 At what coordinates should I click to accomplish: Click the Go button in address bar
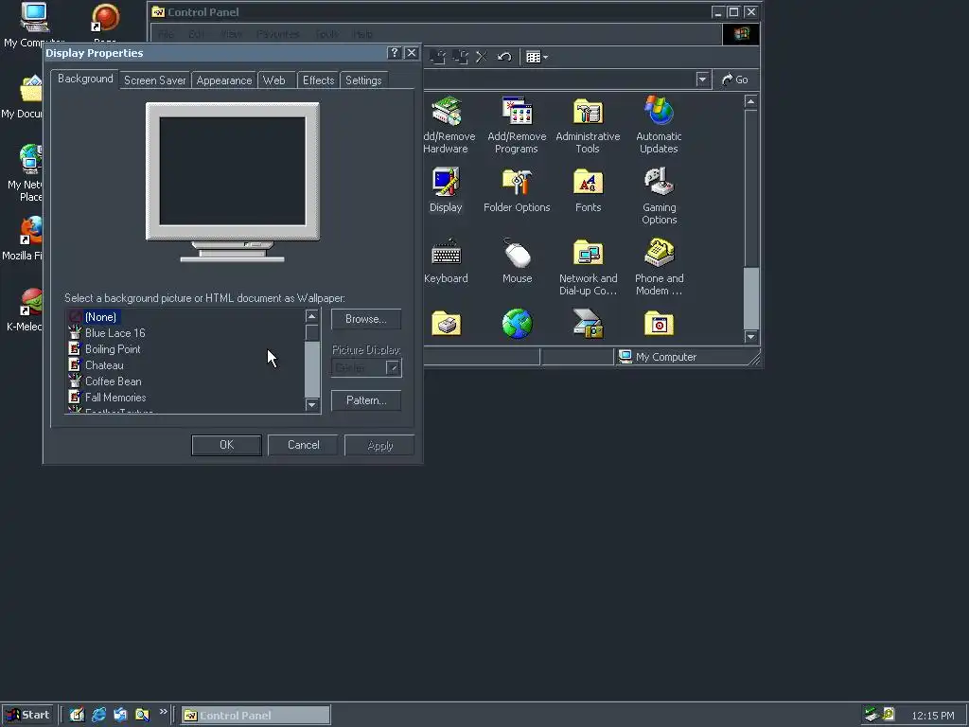[735, 80]
